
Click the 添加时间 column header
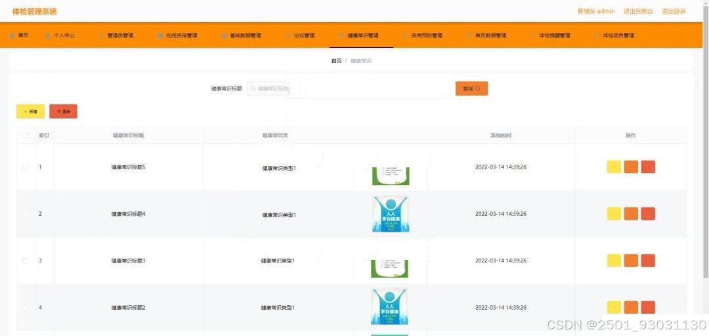pyautogui.click(x=501, y=135)
